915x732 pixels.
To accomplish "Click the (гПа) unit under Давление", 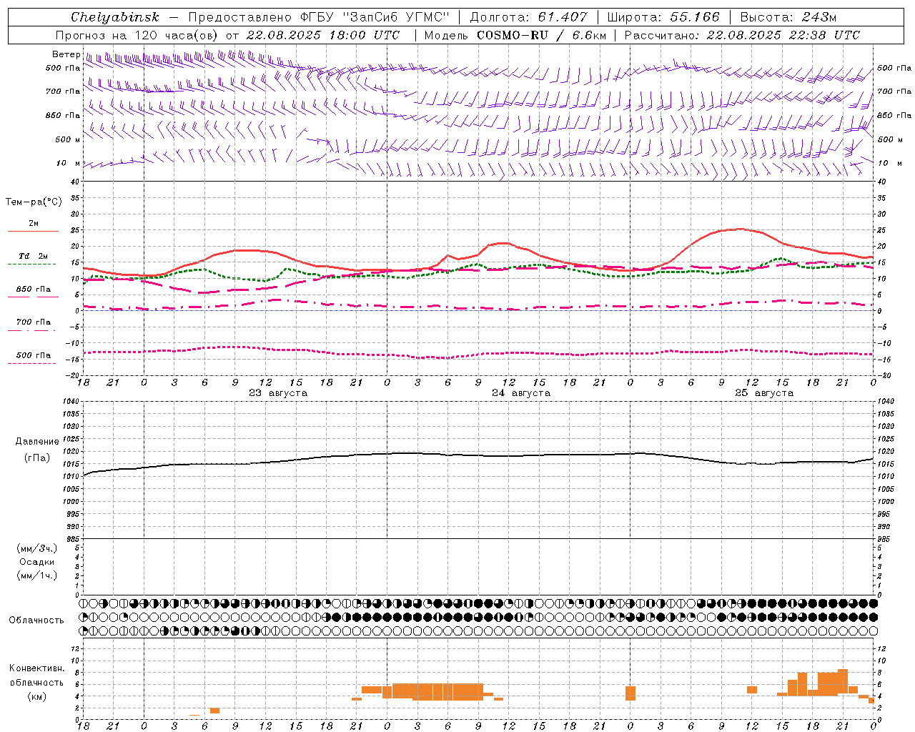I will point(37,457).
